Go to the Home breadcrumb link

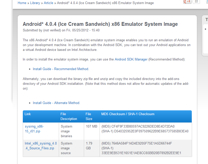pos(22,3)
